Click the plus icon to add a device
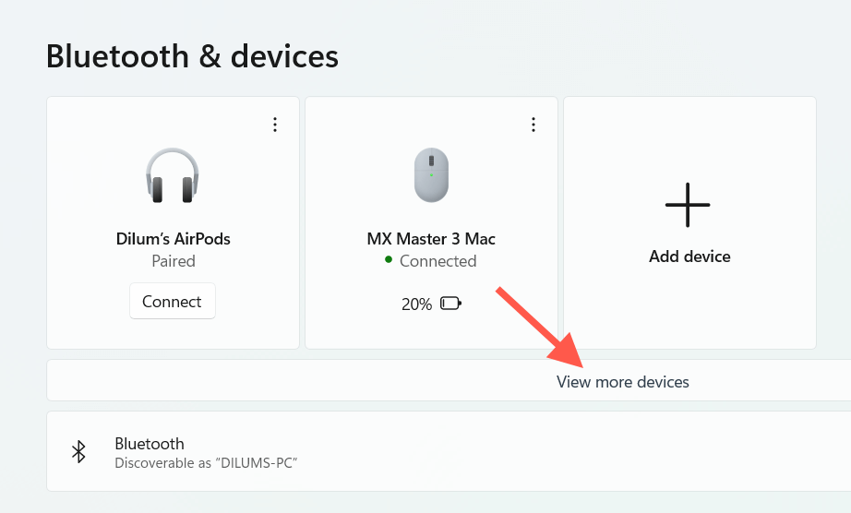The width and height of the screenshot is (851, 513). [688, 204]
